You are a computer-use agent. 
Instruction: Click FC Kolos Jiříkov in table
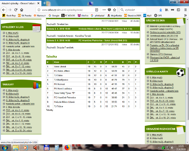coord(62,71)
